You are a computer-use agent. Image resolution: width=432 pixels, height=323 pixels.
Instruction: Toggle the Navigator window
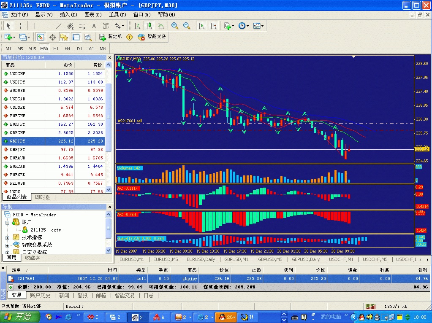click(64, 37)
